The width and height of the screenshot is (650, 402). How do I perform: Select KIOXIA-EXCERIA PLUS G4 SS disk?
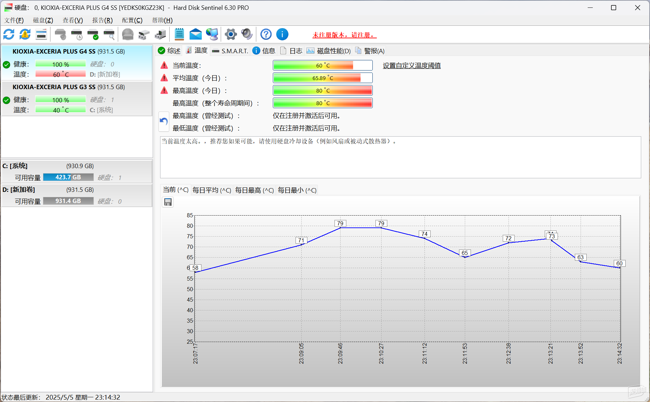point(77,63)
